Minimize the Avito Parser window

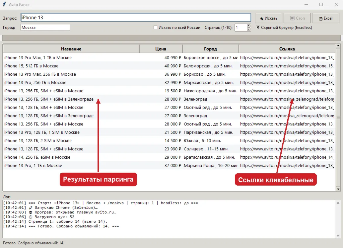[306, 4]
